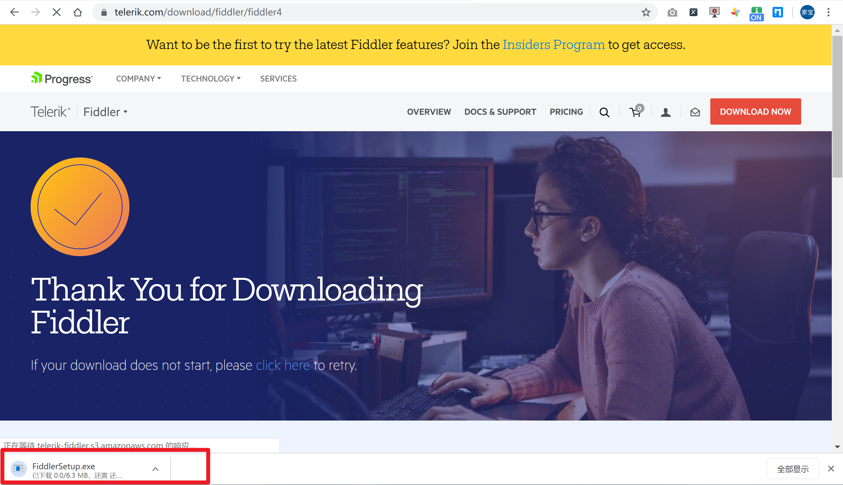
Task: Click the Telerik logo
Action: (x=50, y=111)
